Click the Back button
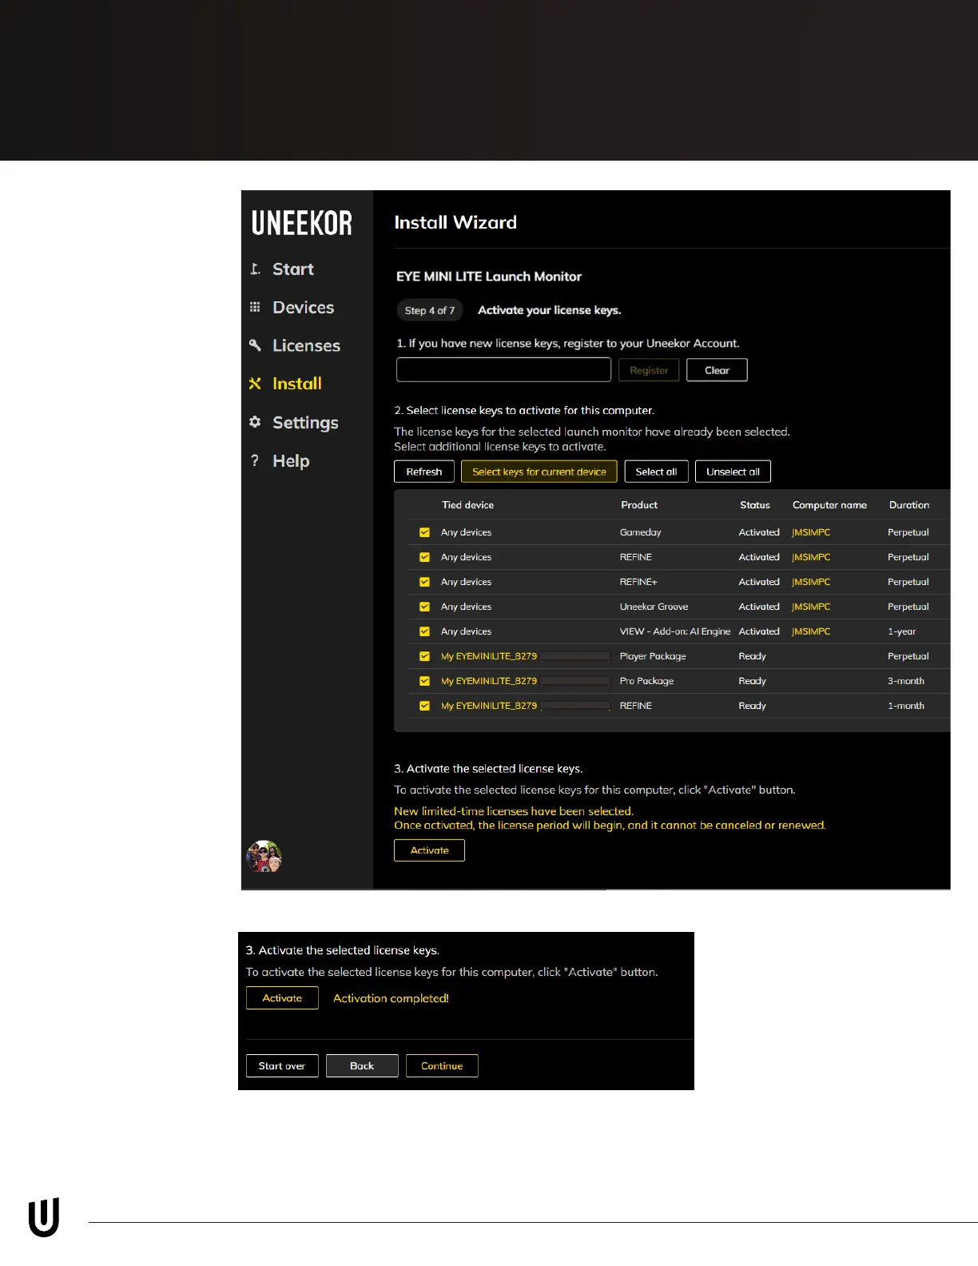Image resolution: width=978 pixels, height=1266 pixels. [x=362, y=1066]
